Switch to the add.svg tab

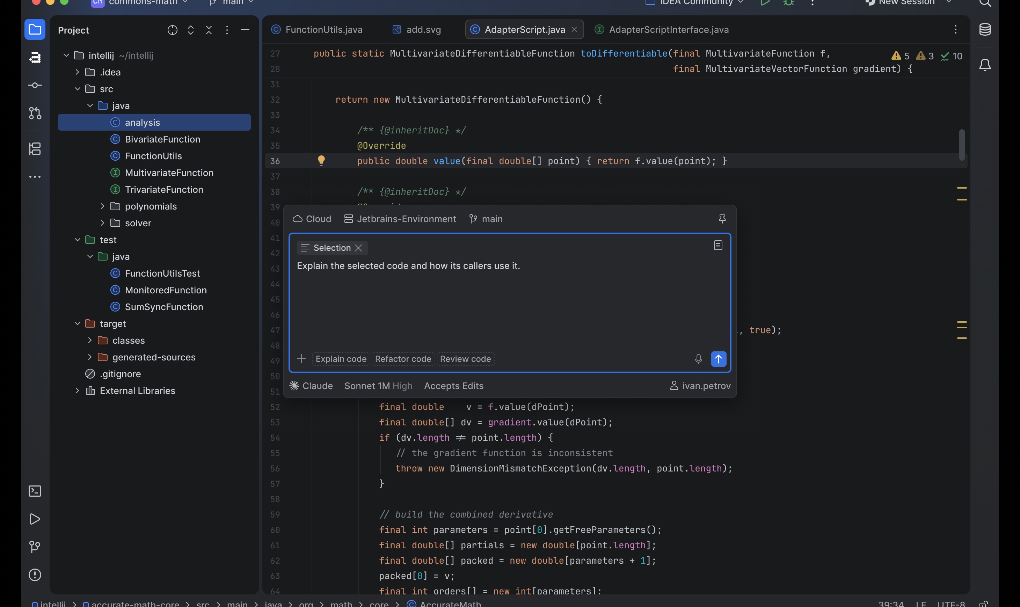[416, 29]
